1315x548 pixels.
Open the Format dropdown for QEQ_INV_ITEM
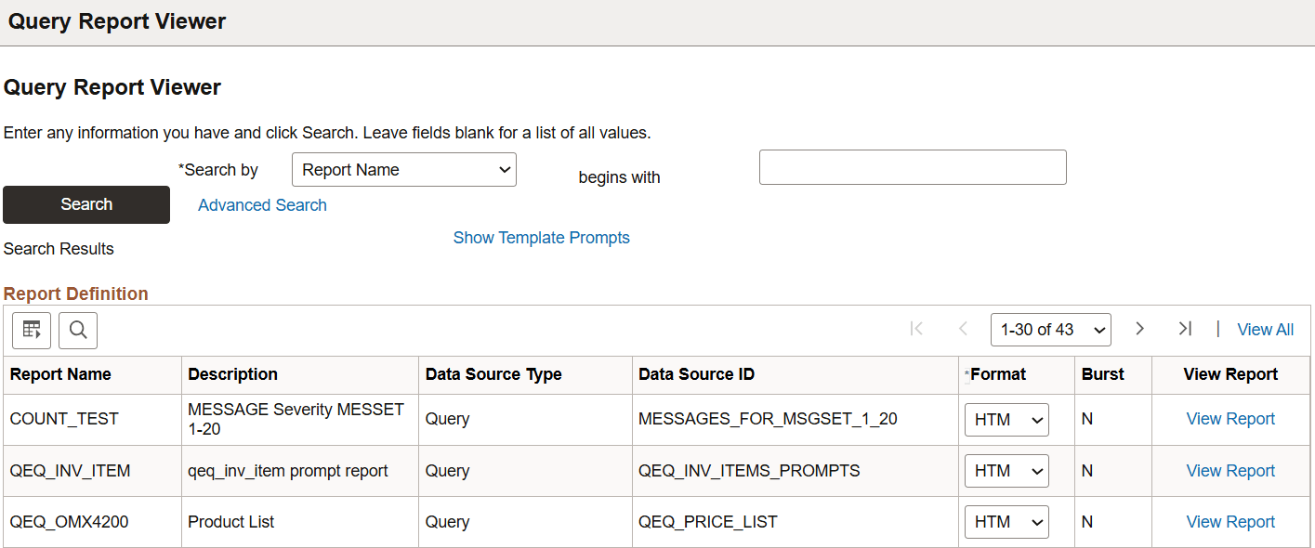point(1006,471)
